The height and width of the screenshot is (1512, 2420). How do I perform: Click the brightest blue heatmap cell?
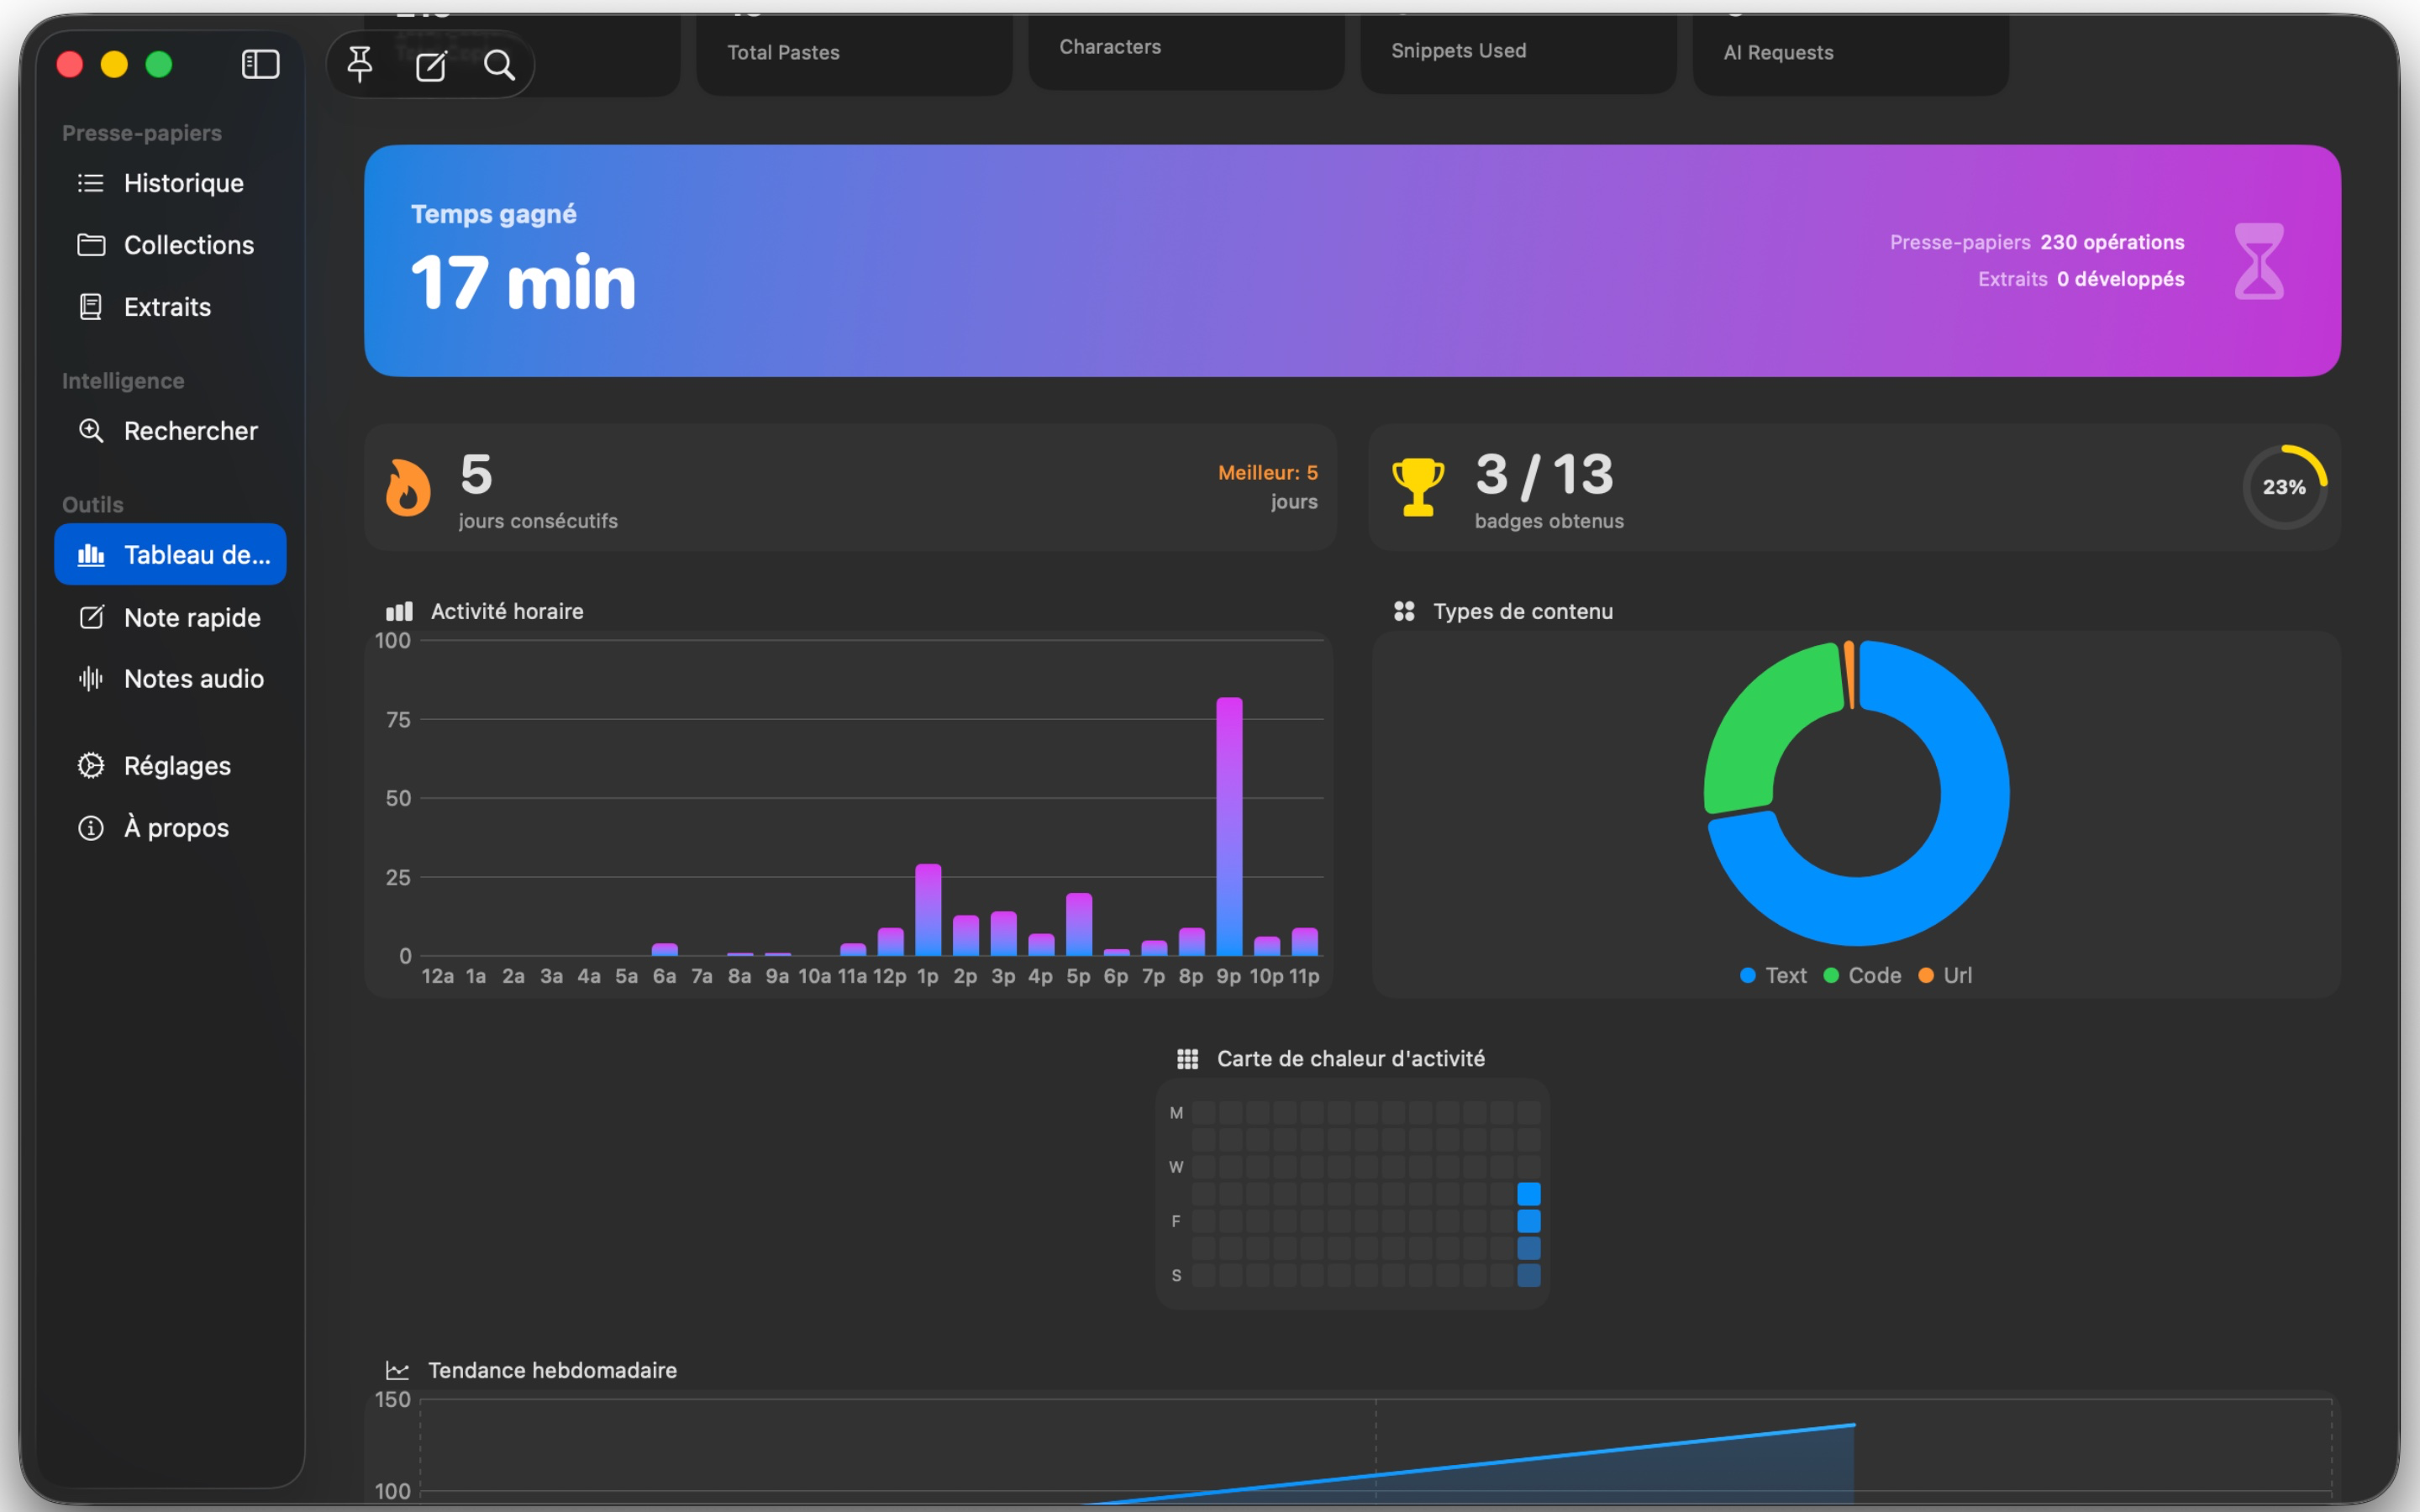(1528, 1194)
